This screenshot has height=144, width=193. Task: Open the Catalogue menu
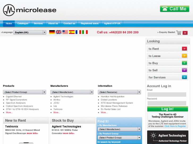23,24
